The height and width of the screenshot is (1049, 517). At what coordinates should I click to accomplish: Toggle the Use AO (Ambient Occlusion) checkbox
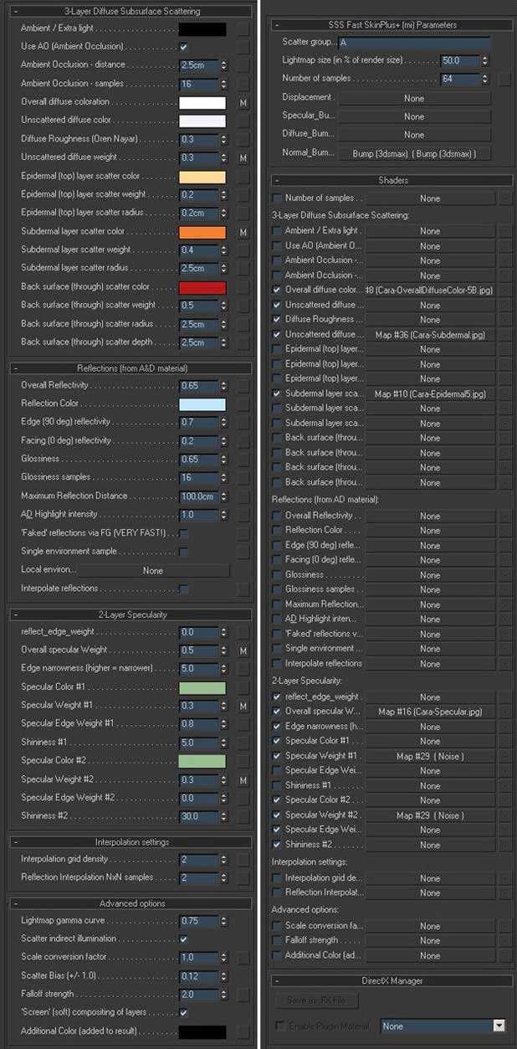[183, 47]
